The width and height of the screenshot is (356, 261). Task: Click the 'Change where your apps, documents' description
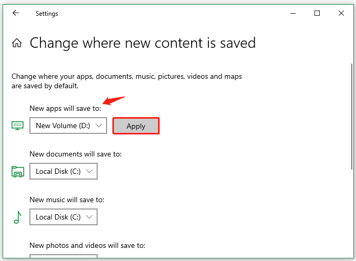[127, 81]
